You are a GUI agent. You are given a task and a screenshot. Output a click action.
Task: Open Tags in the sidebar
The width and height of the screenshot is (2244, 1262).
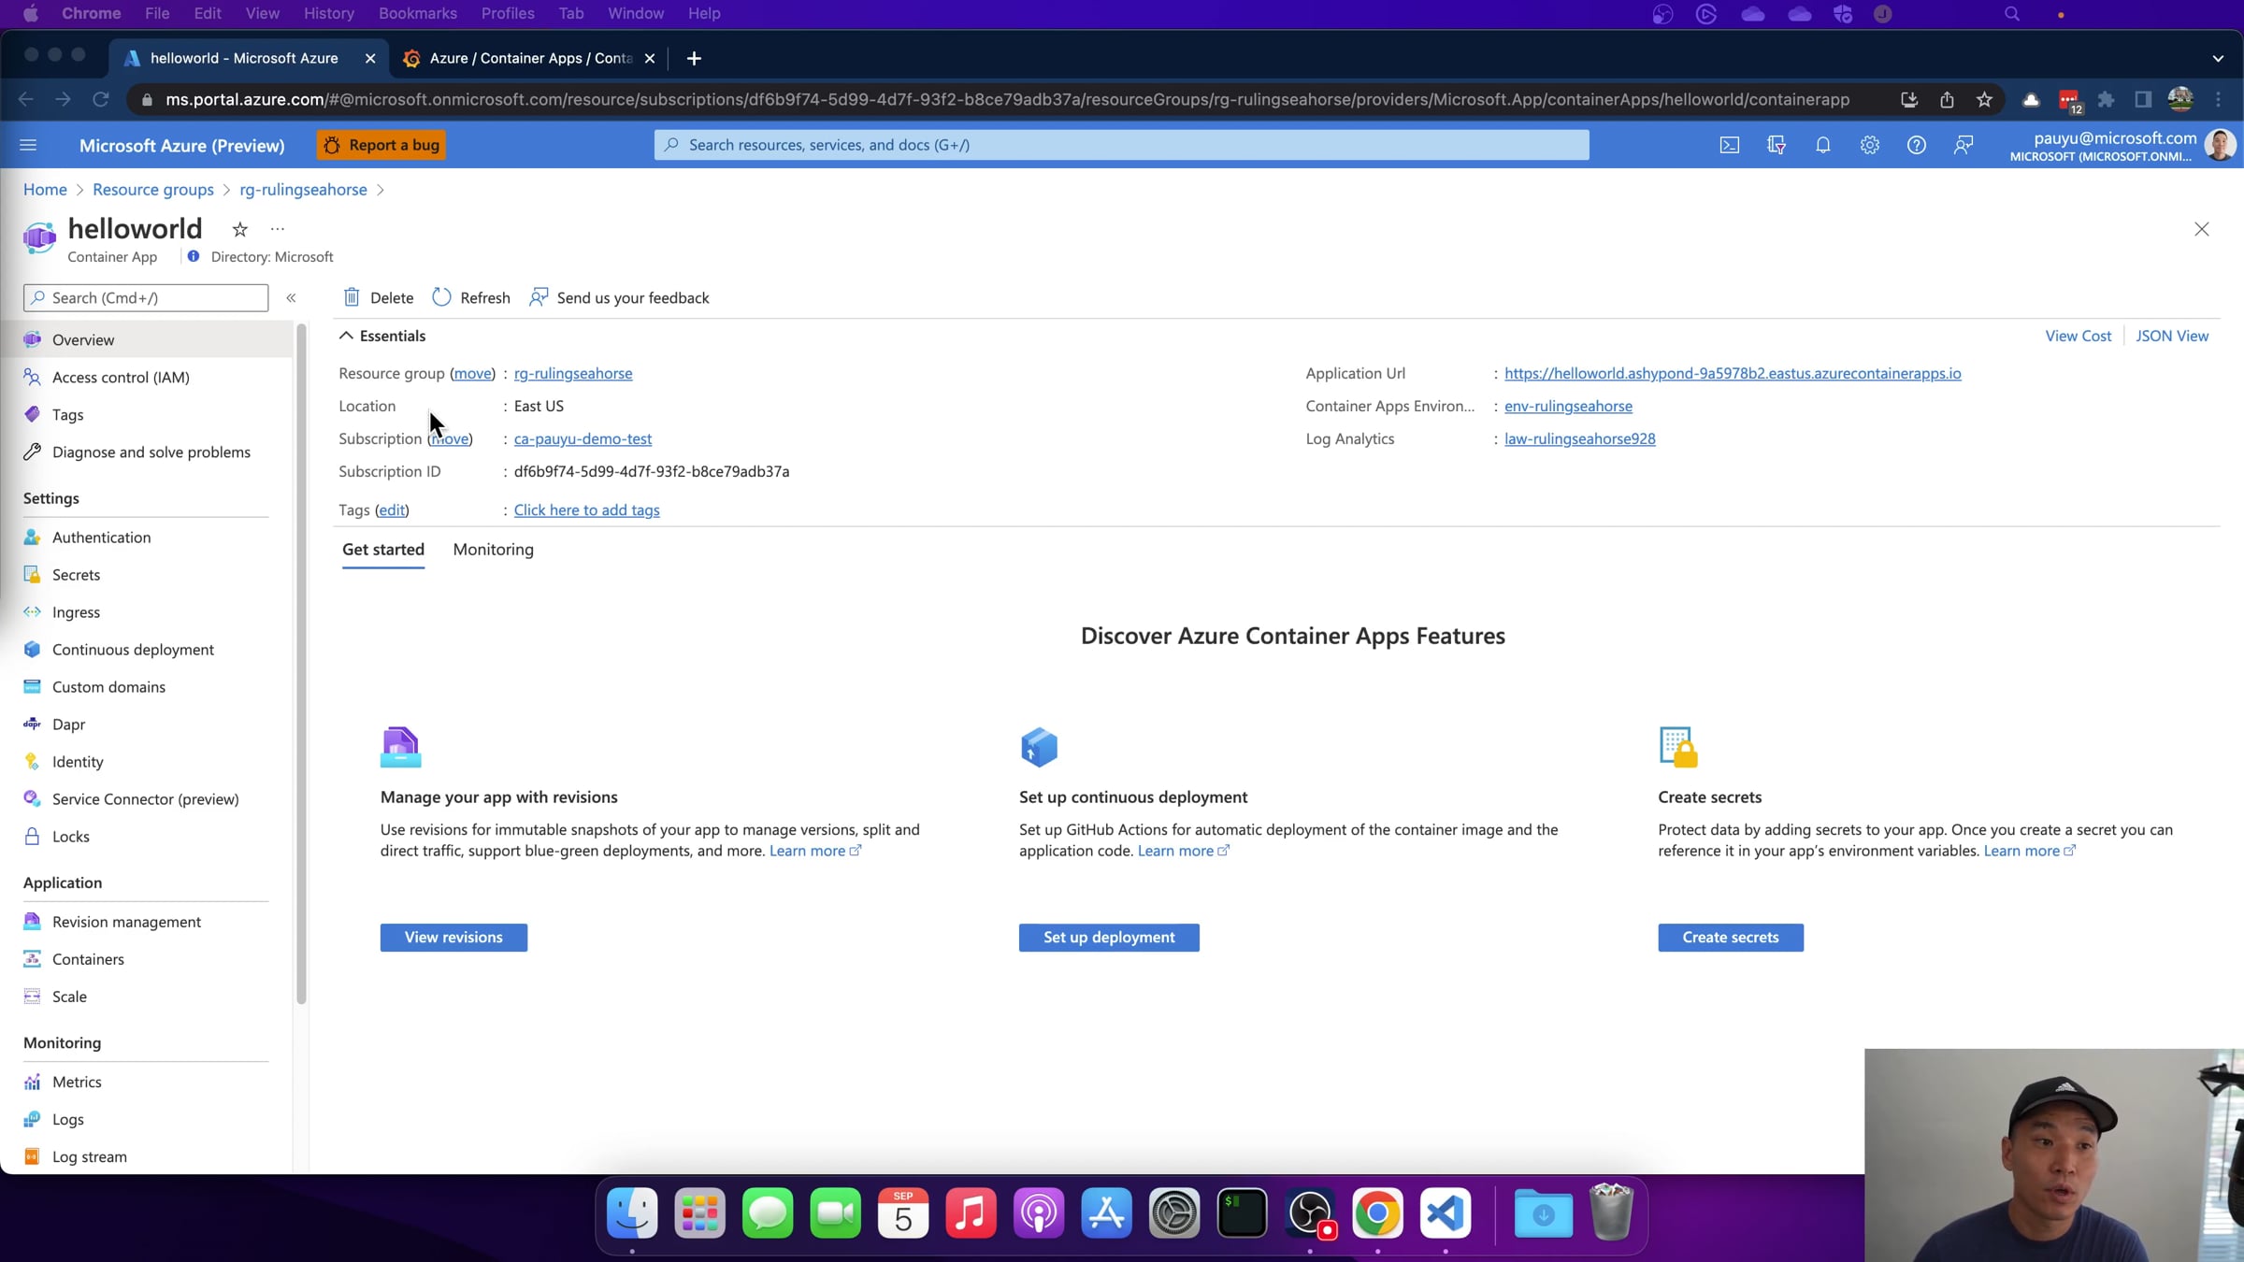point(68,414)
